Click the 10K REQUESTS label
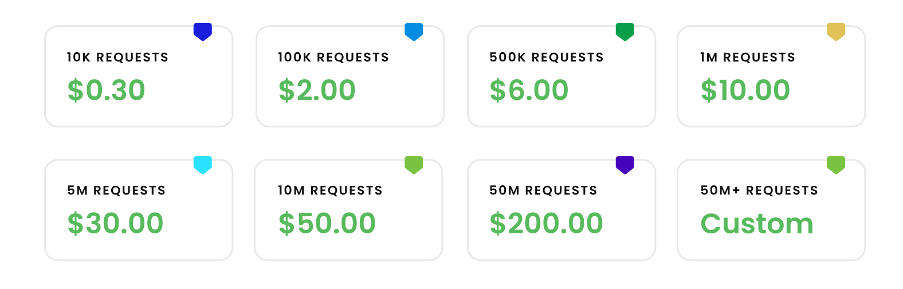 (117, 57)
